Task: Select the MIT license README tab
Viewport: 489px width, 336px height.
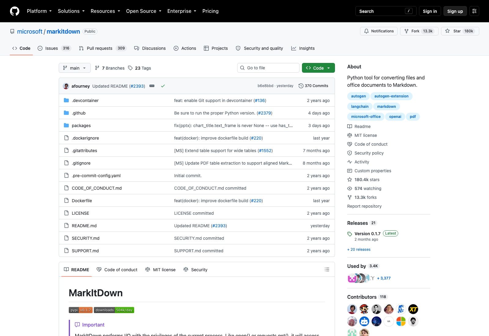Action: tap(160, 269)
